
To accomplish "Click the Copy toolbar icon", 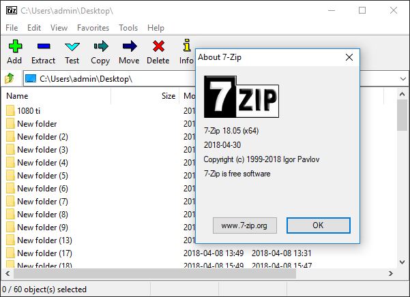I will pos(101,46).
